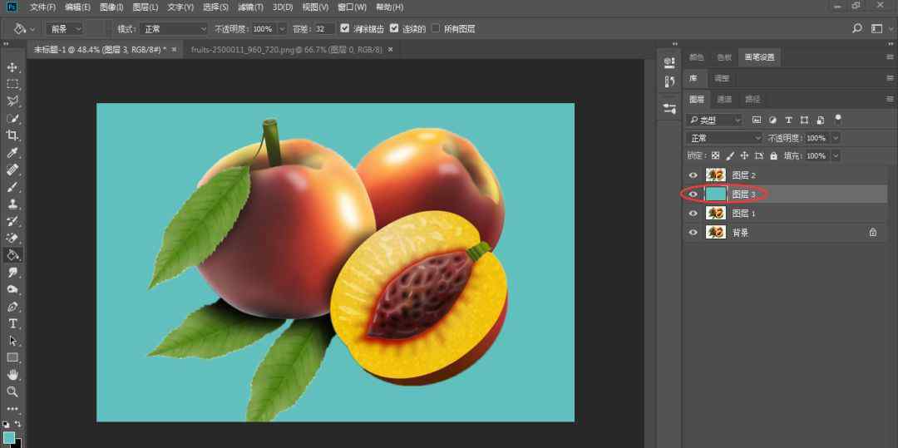The image size is (898, 448).
Task: Click the lock all layer icon
Action: coord(773,155)
